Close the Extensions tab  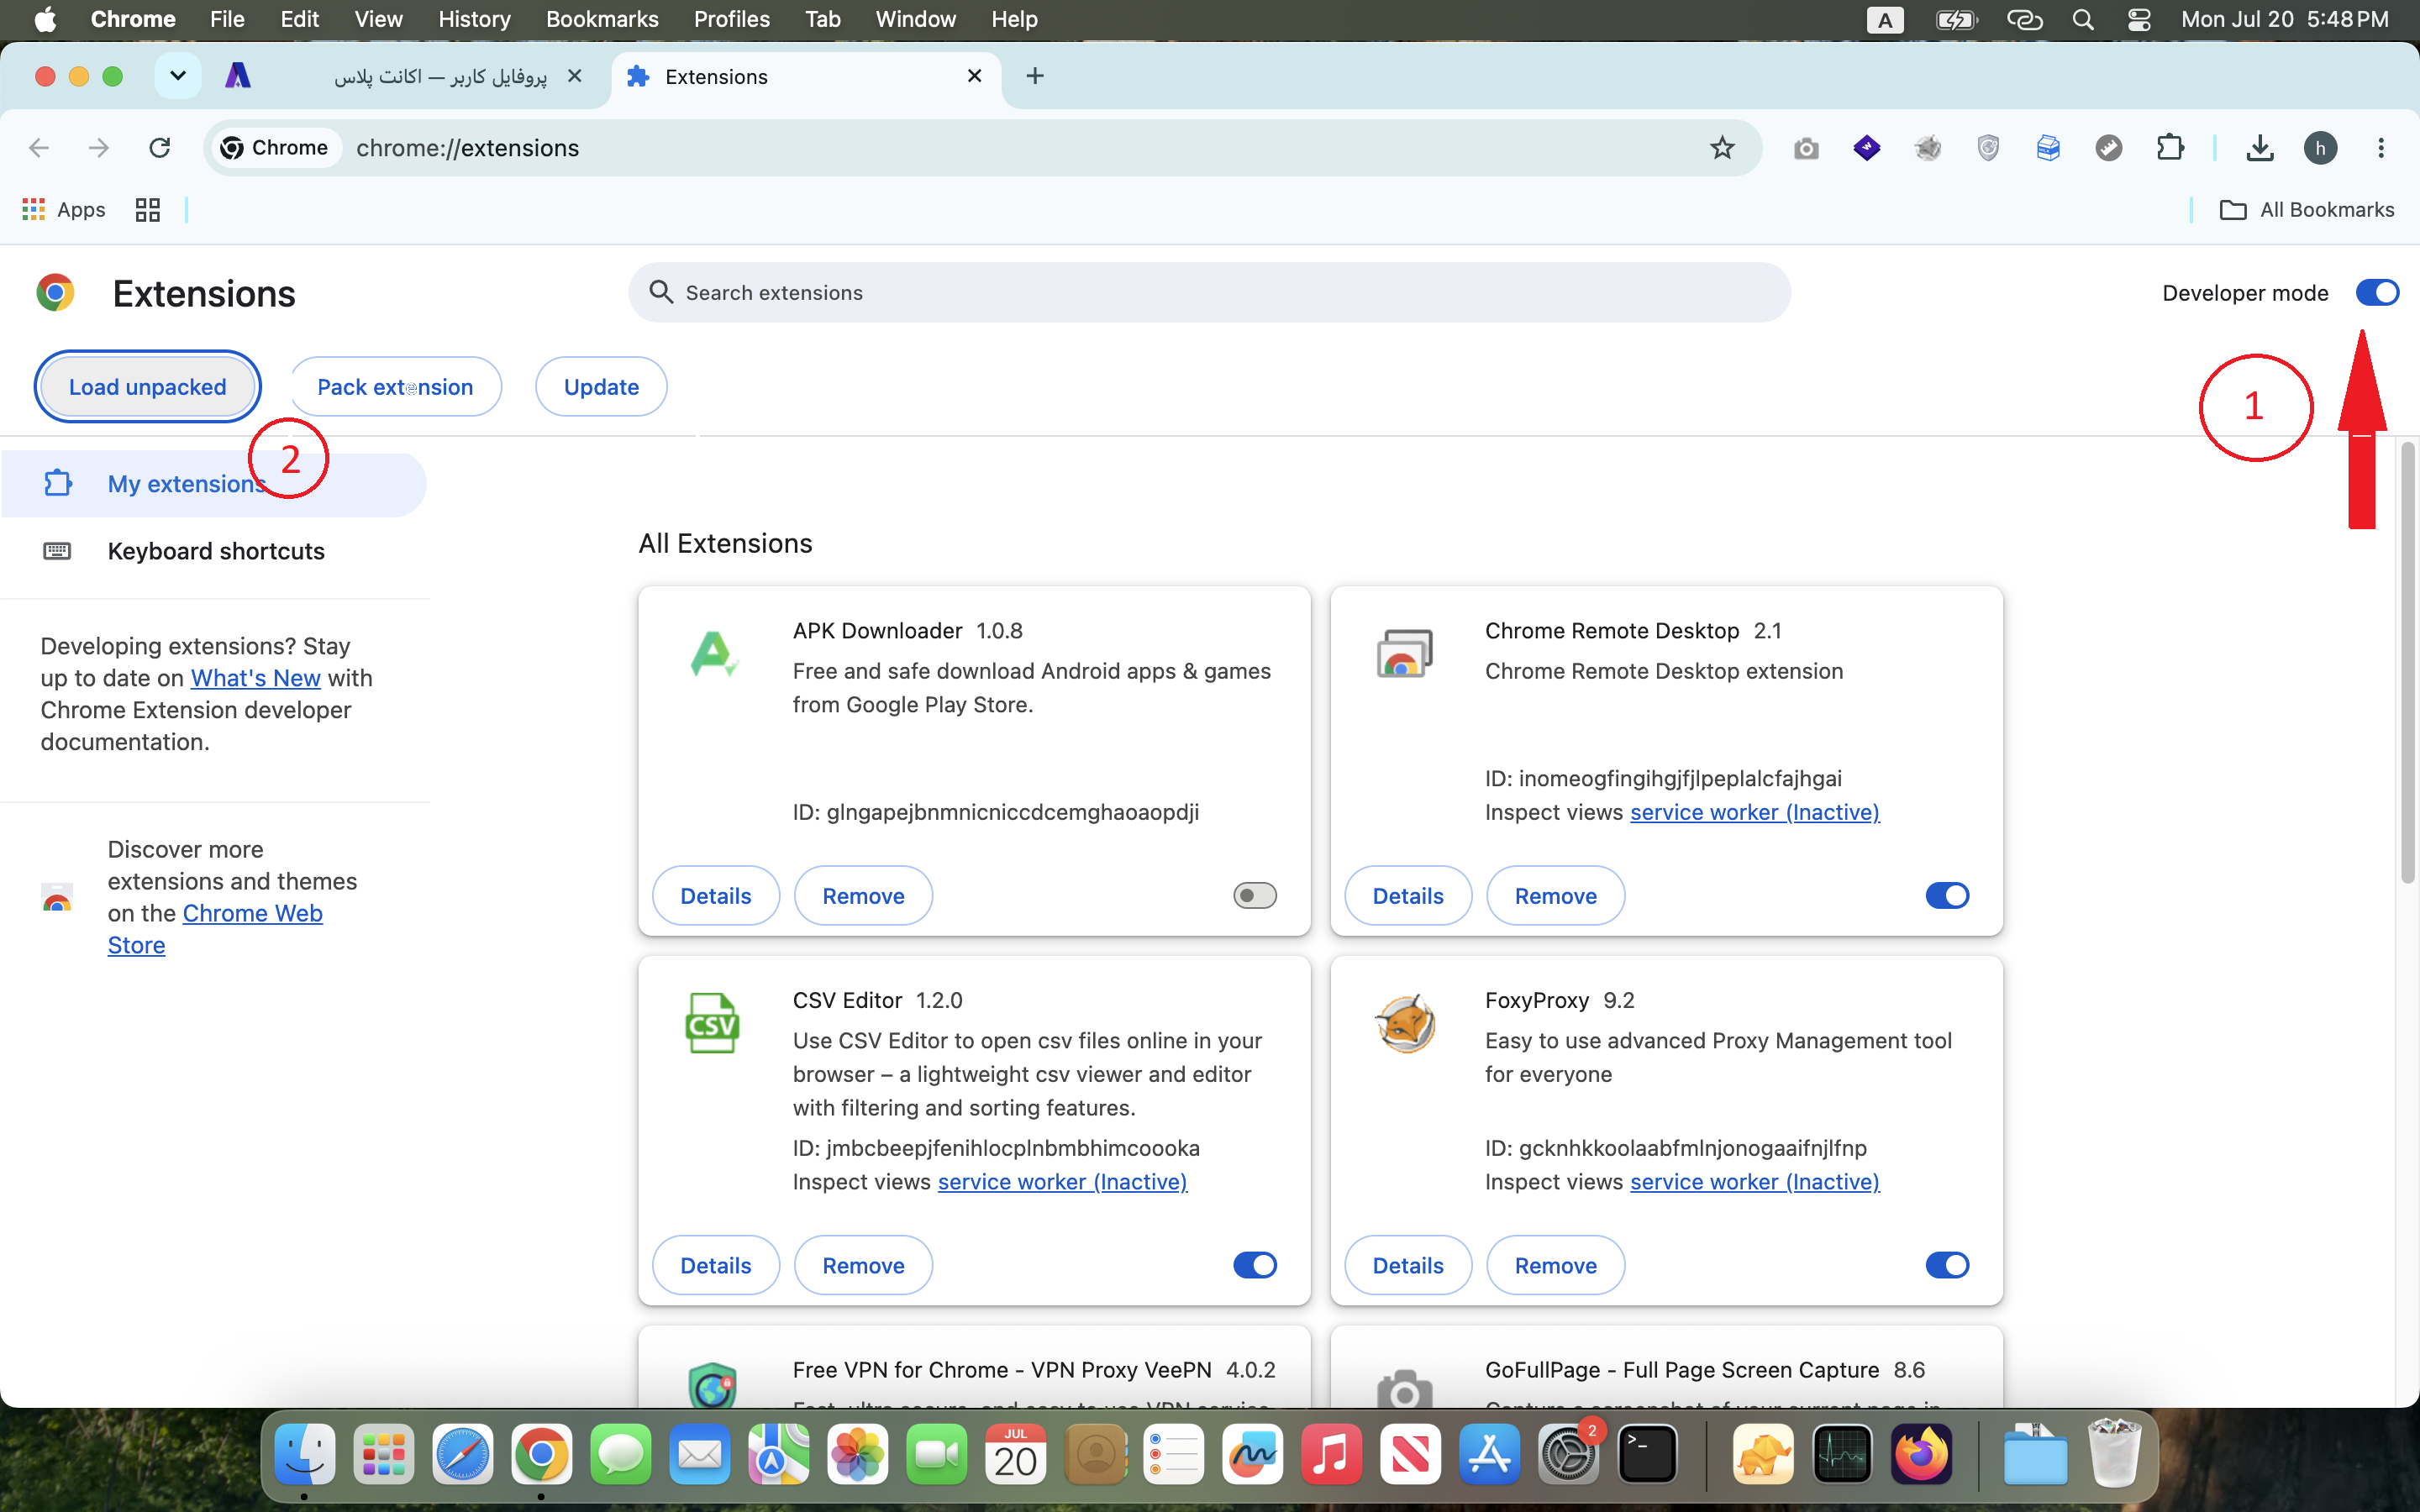(975, 76)
